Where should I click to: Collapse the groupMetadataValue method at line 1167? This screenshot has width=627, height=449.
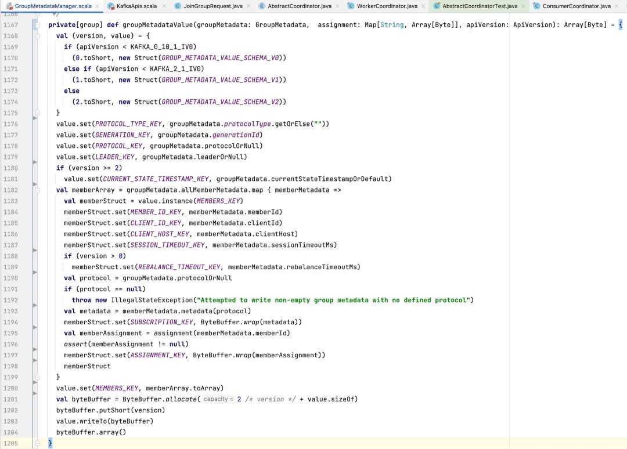[37, 25]
